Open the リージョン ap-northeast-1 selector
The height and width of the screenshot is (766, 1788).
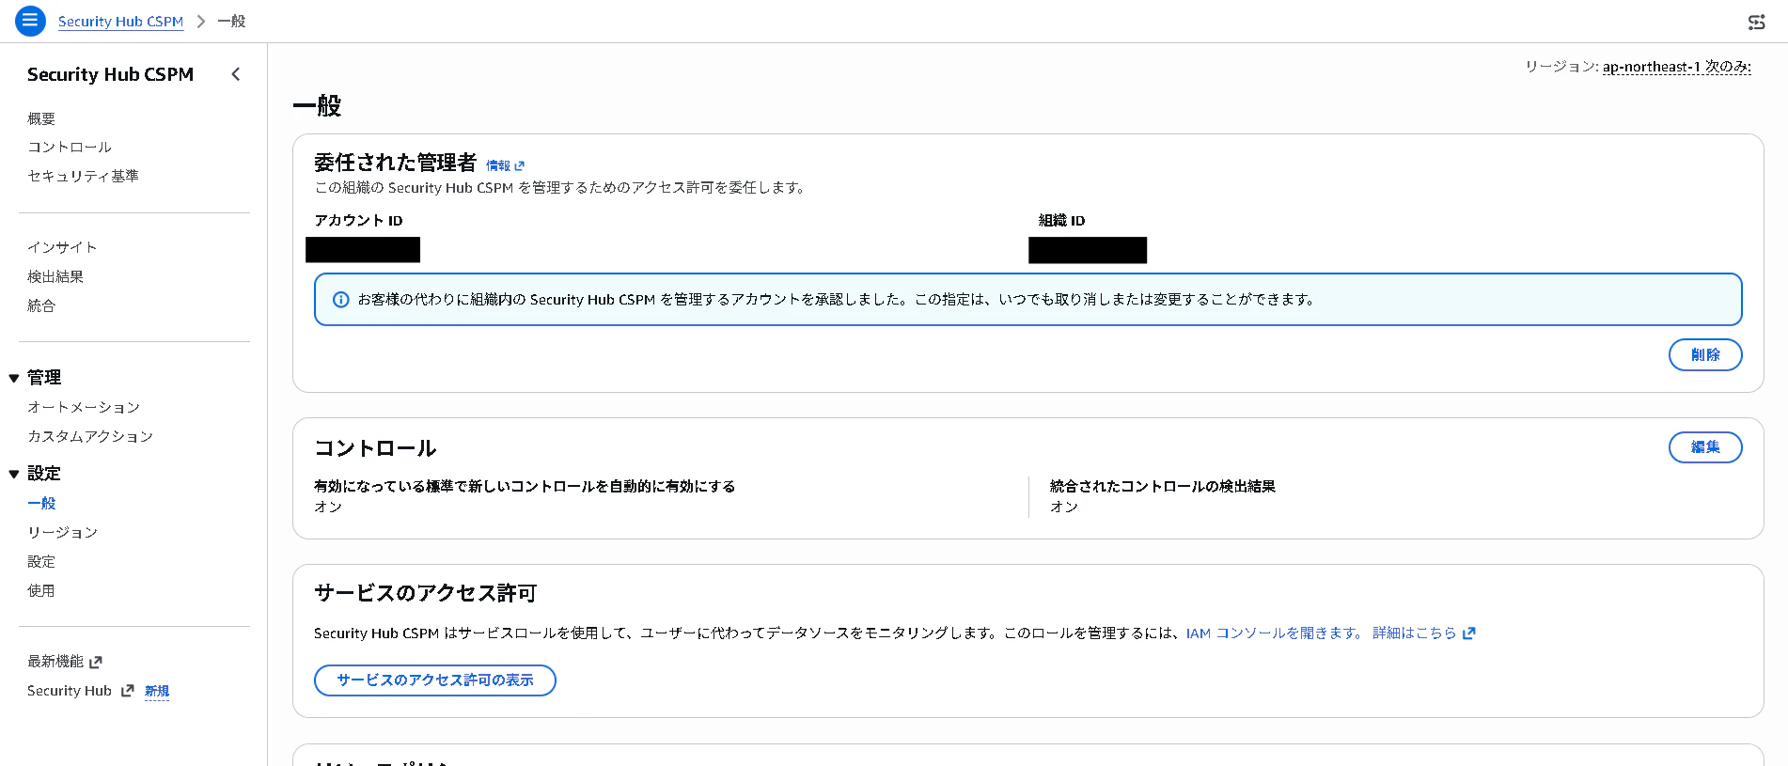click(1676, 67)
